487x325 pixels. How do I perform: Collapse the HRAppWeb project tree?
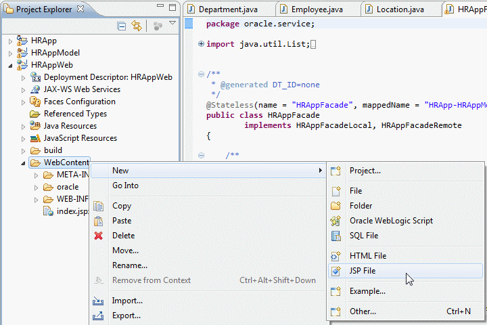click(x=10, y=65)
